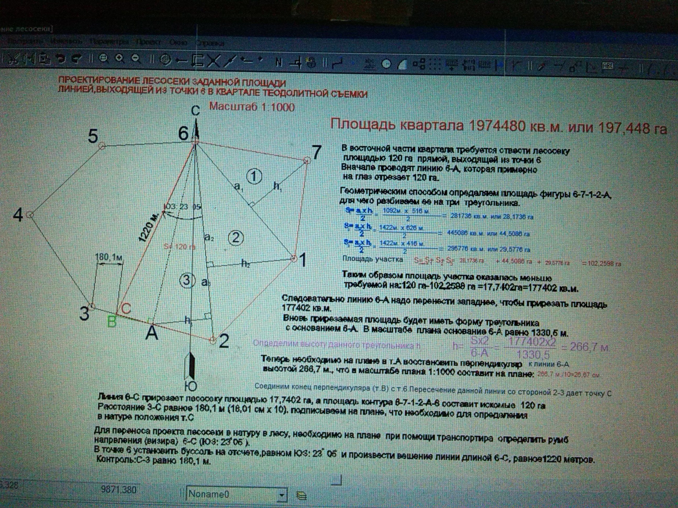
Task: Click the 'Контроль:С-3 равно 180,1 м.' line
Action: [154, 460]
